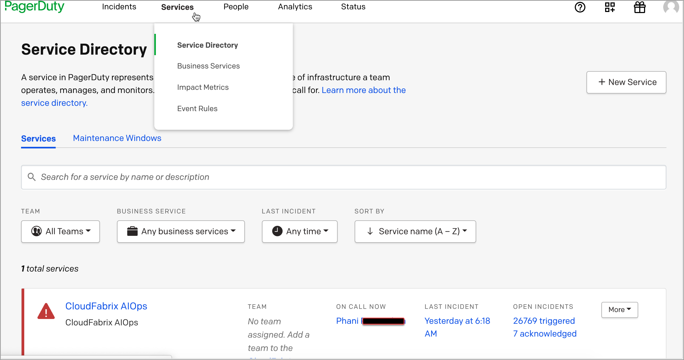Open the Analytics menu
This screenshot has width=684, height=360.
tap(295, 7)
